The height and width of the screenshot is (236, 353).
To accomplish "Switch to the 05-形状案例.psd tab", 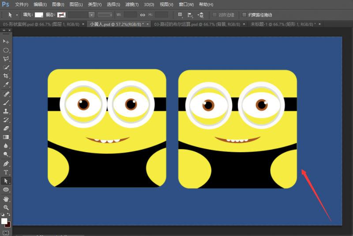I will click(40, 24).
